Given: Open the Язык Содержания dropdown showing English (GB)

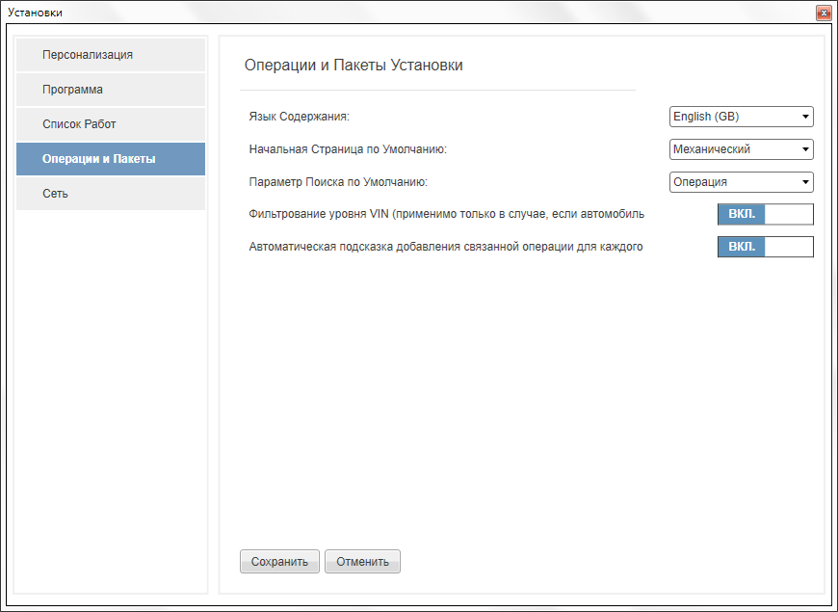Looking at the screenshot, I should [x=742, y=117].
